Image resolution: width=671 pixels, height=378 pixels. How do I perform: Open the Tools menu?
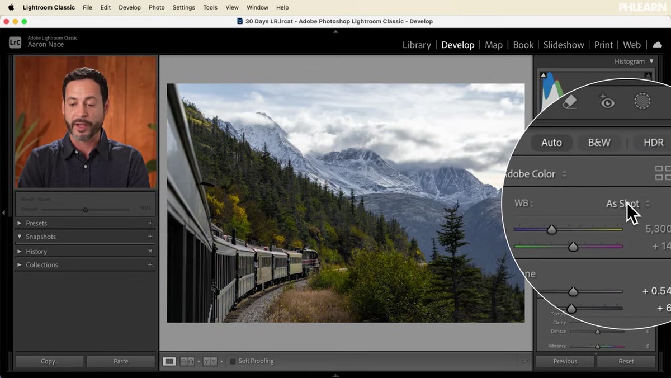click(x=210, y=7)
